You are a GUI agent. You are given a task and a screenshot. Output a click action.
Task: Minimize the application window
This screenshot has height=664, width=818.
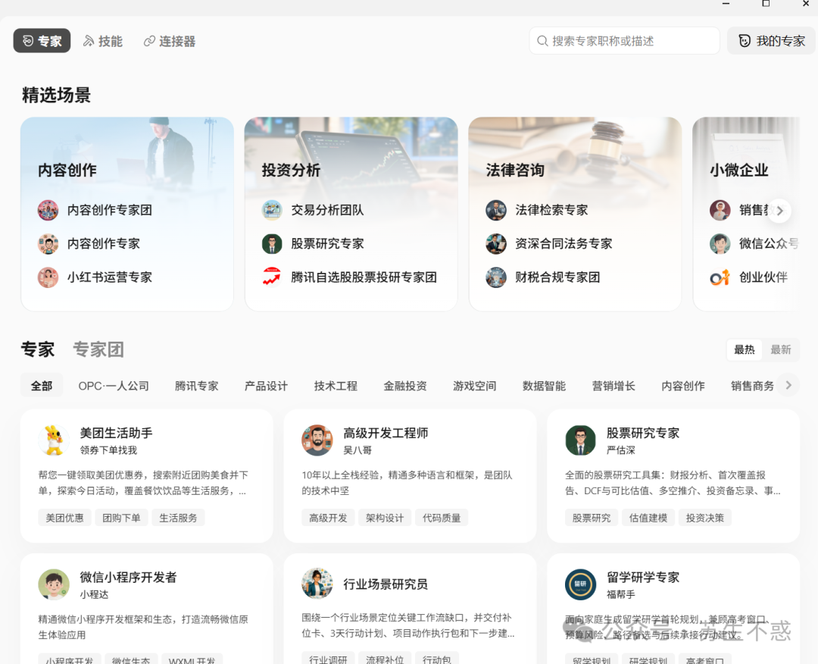(x=726, y=3)
